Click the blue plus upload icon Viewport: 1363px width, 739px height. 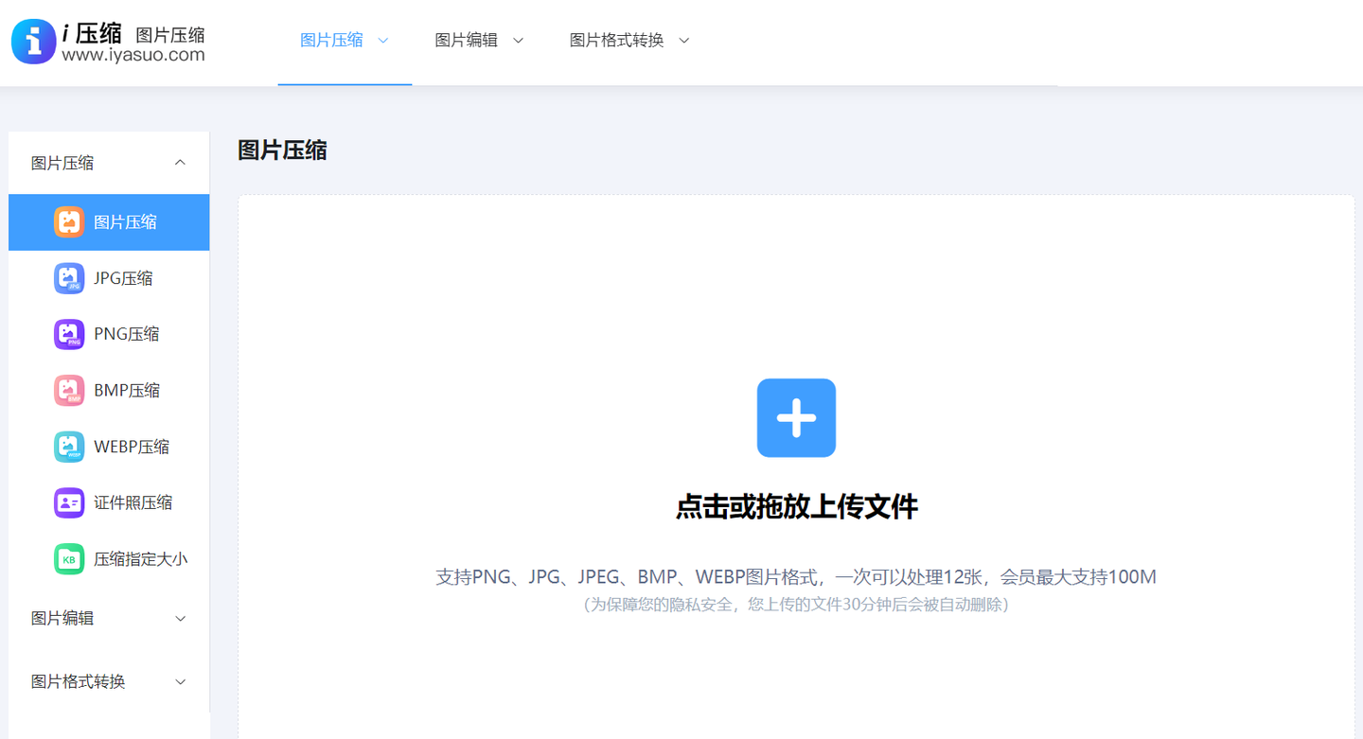[796, 417]
